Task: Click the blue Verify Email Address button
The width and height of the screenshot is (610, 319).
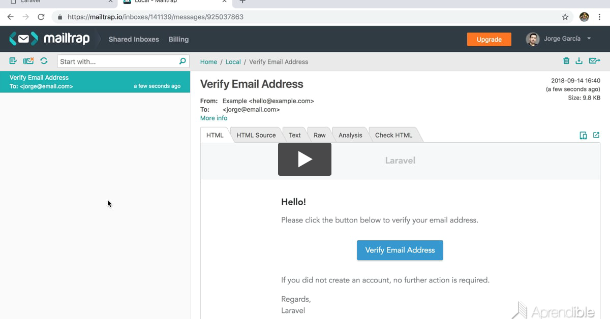Action: click(x=400, y=250)
